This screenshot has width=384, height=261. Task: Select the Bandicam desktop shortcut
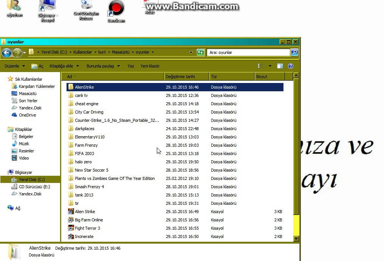116,12
